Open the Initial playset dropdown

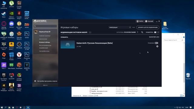tap(120, 27)
